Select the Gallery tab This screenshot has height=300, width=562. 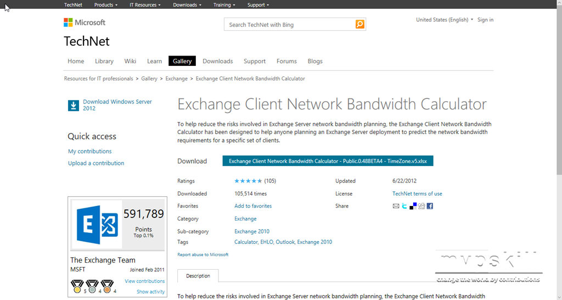point(182,61)
